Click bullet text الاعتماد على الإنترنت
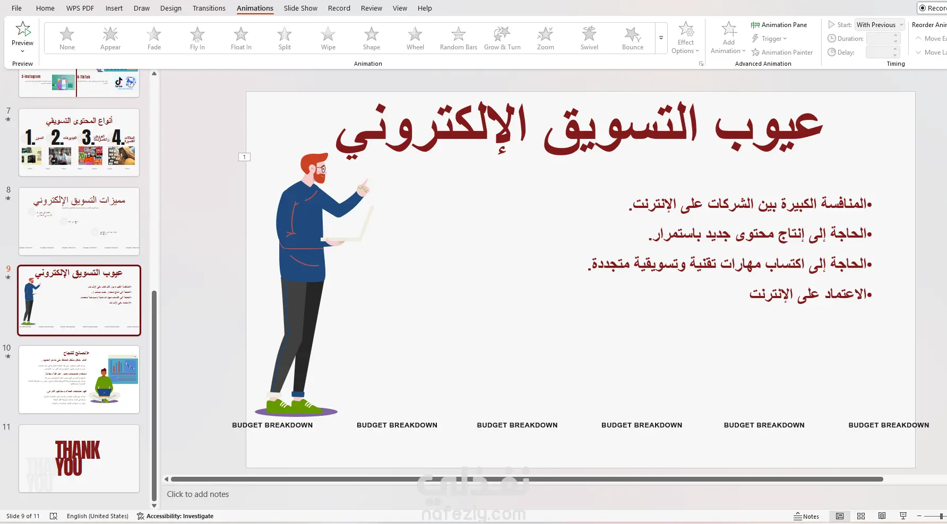Screen dimensions: 947x524 point(811,294)
